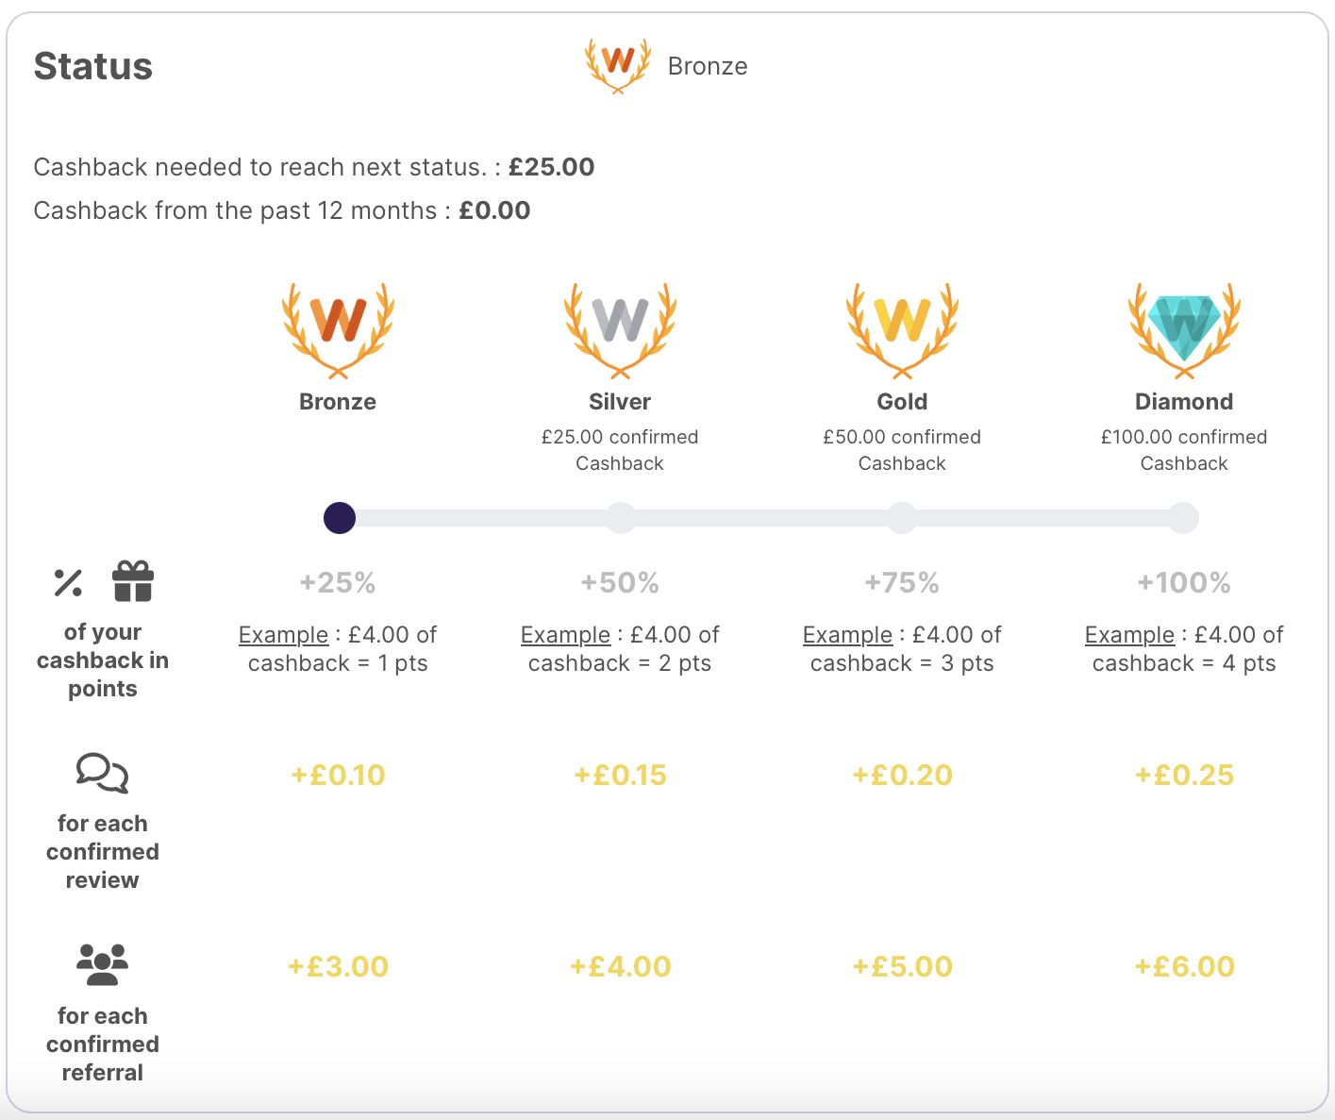Select the large Bronze laurel badge
This screenshot has width=1335, height=1120.
(x=338, y=330)
